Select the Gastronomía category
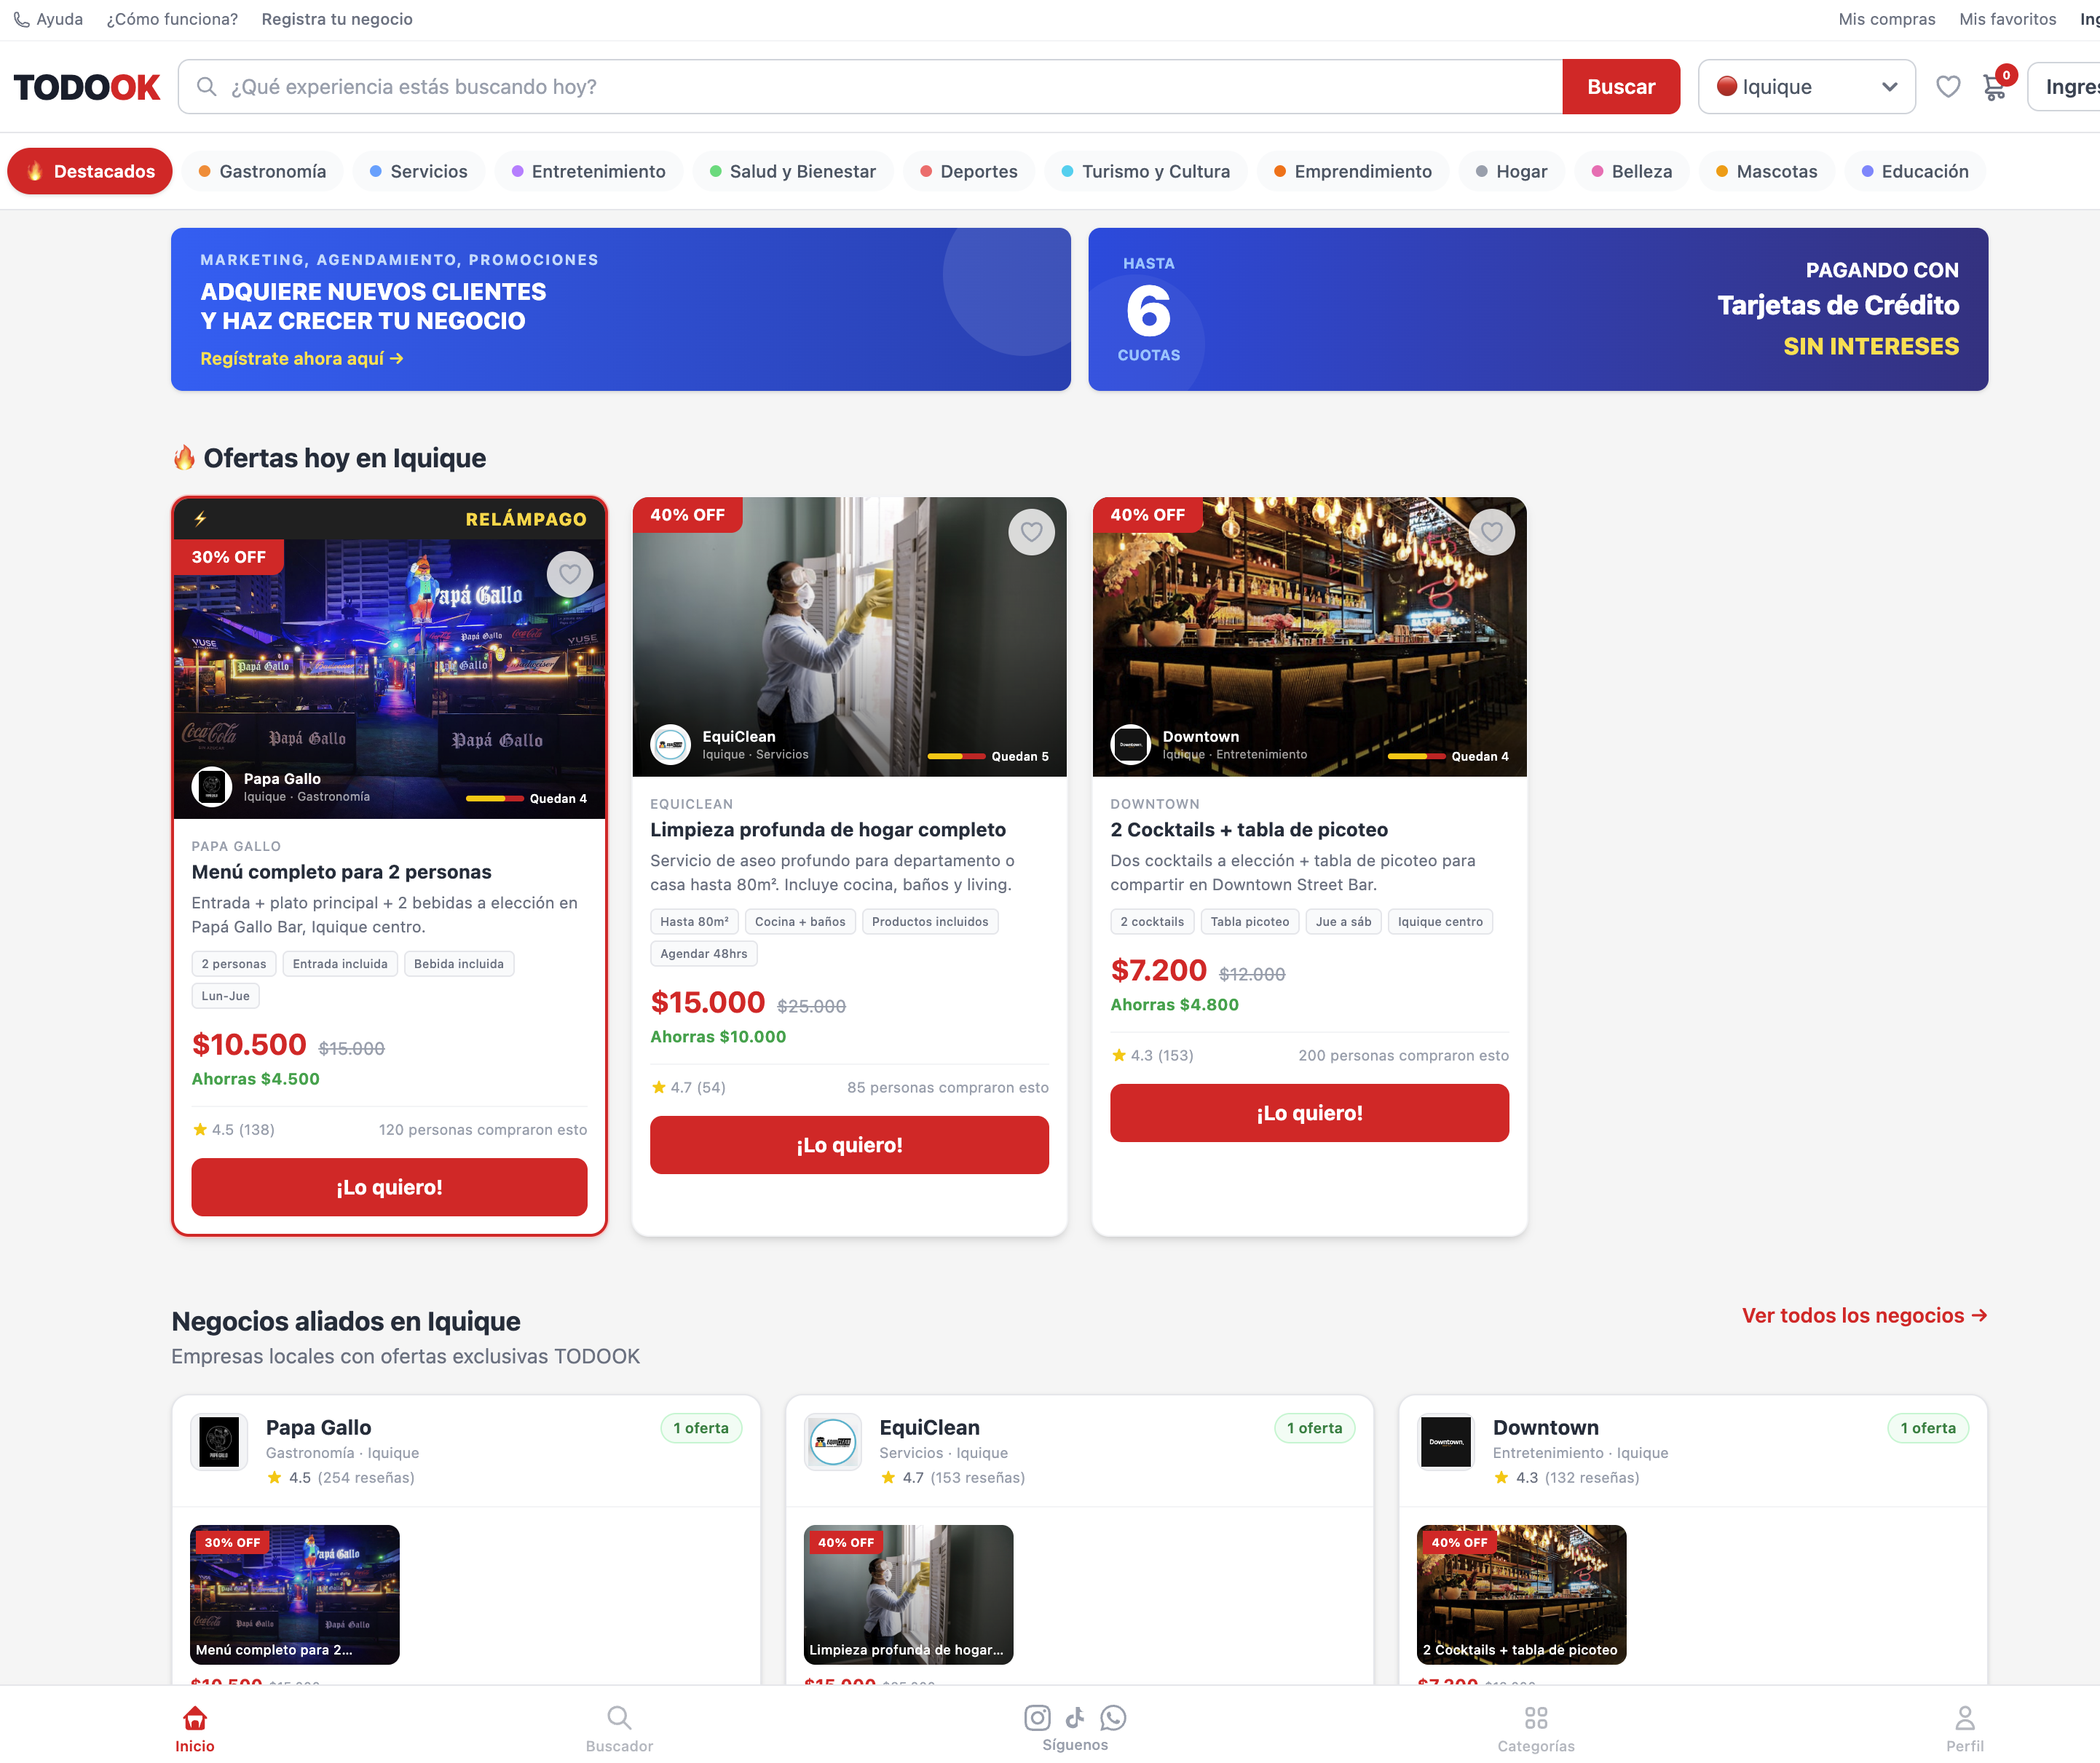 click(x=262, y=171)
